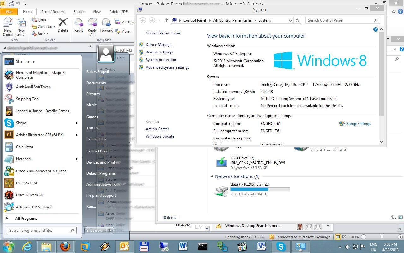Click the Outlook Delete button
The height and width of the screenshot is (253, 404).
click(63, 25)
